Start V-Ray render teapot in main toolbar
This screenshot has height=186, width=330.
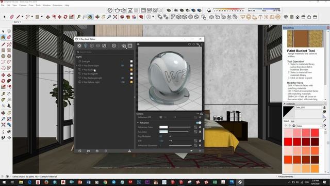coord(117,10)
